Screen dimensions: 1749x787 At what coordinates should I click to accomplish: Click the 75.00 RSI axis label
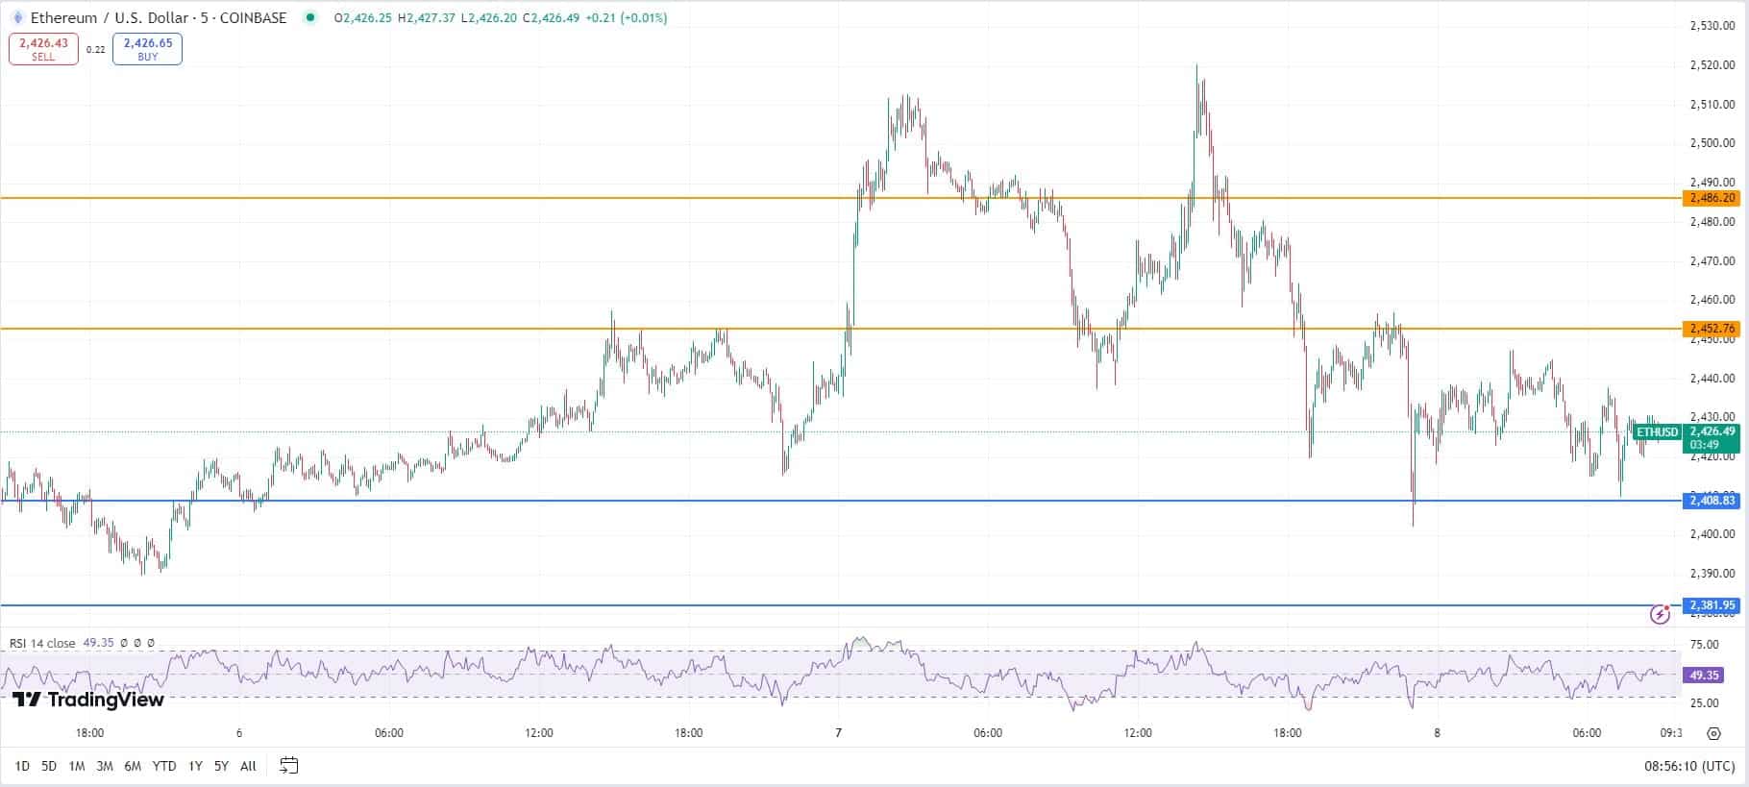point(1704,645)
